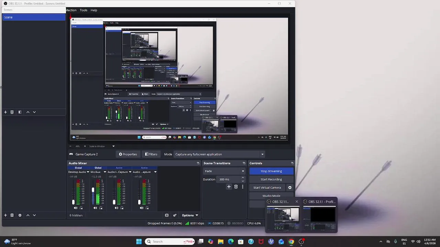Mute the Desktop Audio channel

click(x=76, y=208)
